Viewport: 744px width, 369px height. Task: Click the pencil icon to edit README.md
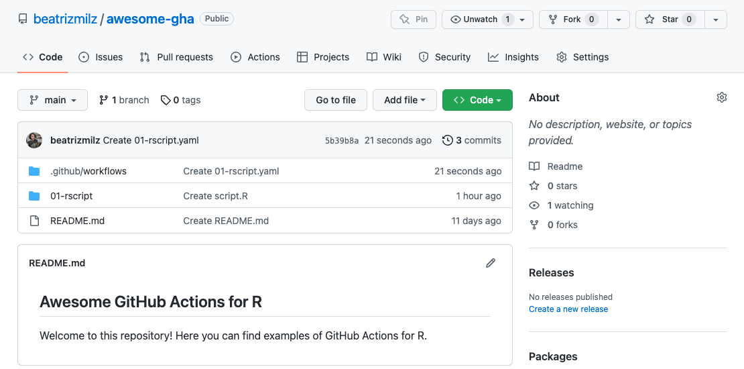[x=491, y=263]
